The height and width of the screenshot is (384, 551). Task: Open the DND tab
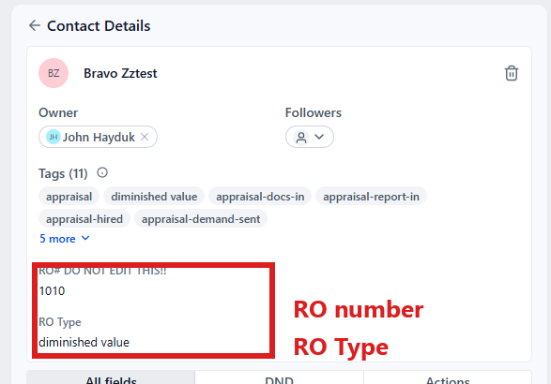point(279,378)
